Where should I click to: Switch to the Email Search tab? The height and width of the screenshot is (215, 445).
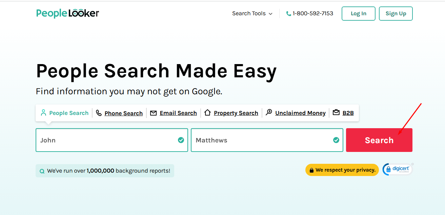(x=174, y=113)
